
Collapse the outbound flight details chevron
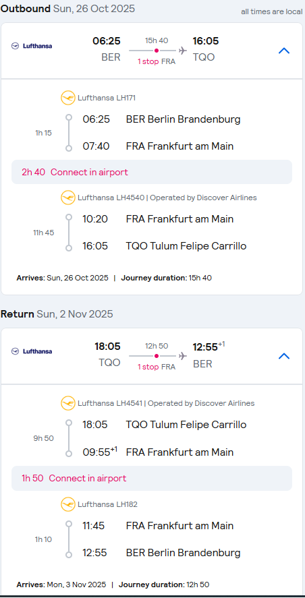pos(284,51)
